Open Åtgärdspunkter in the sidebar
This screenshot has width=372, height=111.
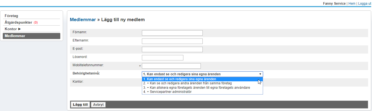[19, 22]
